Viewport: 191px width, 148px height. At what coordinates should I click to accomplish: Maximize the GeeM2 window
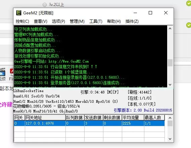(150, 13)
